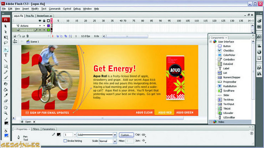Viewport: 264px width, 148px height.
Task: Toggle outline square of Actions layer
Action: pos(49,26)
